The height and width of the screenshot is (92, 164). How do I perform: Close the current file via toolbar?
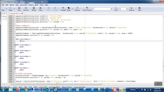[x=40, y=9]
